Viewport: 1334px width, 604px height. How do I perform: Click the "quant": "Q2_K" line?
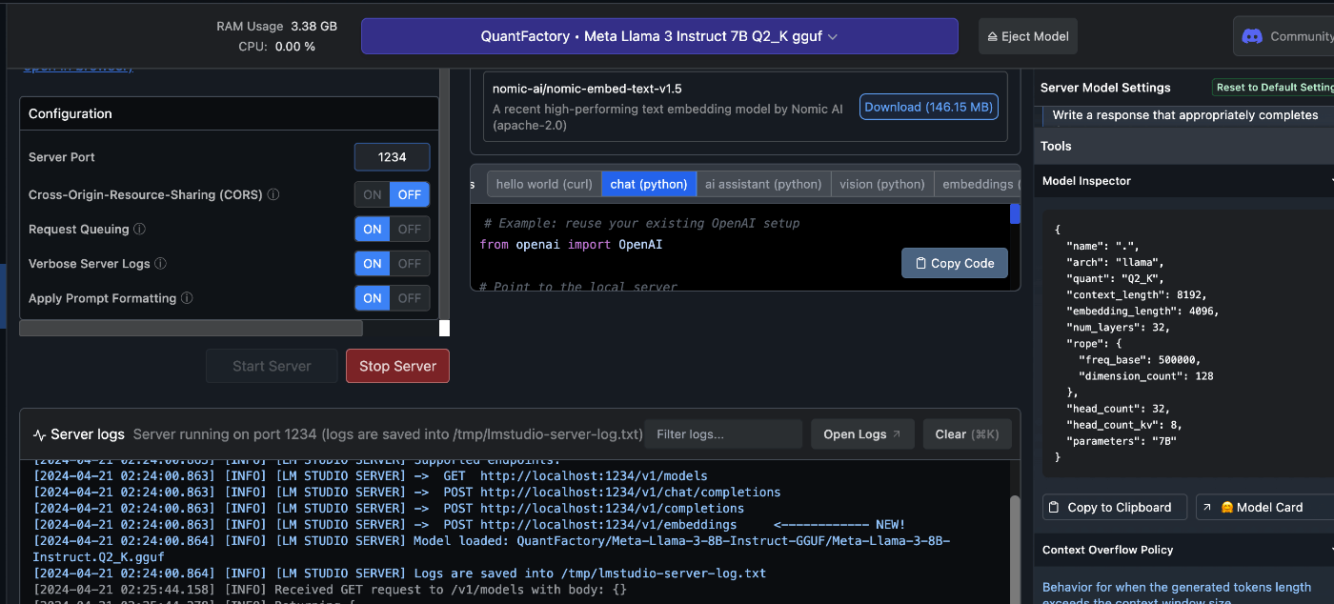pos(1110,278)
